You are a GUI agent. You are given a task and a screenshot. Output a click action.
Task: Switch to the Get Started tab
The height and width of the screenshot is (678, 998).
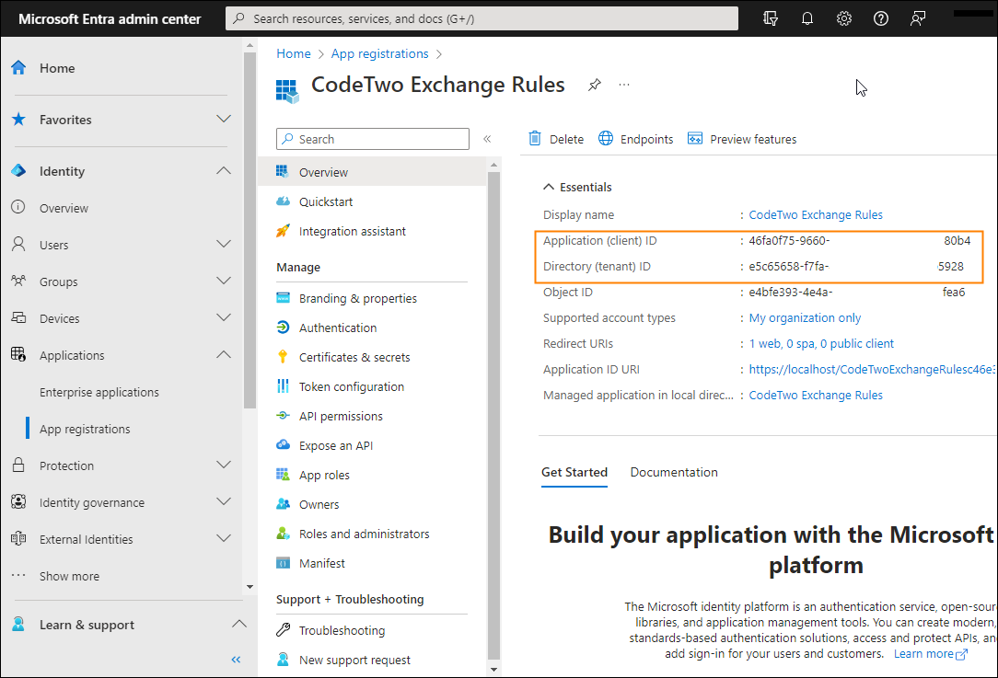pyautogui.click(x=574, y=472)
